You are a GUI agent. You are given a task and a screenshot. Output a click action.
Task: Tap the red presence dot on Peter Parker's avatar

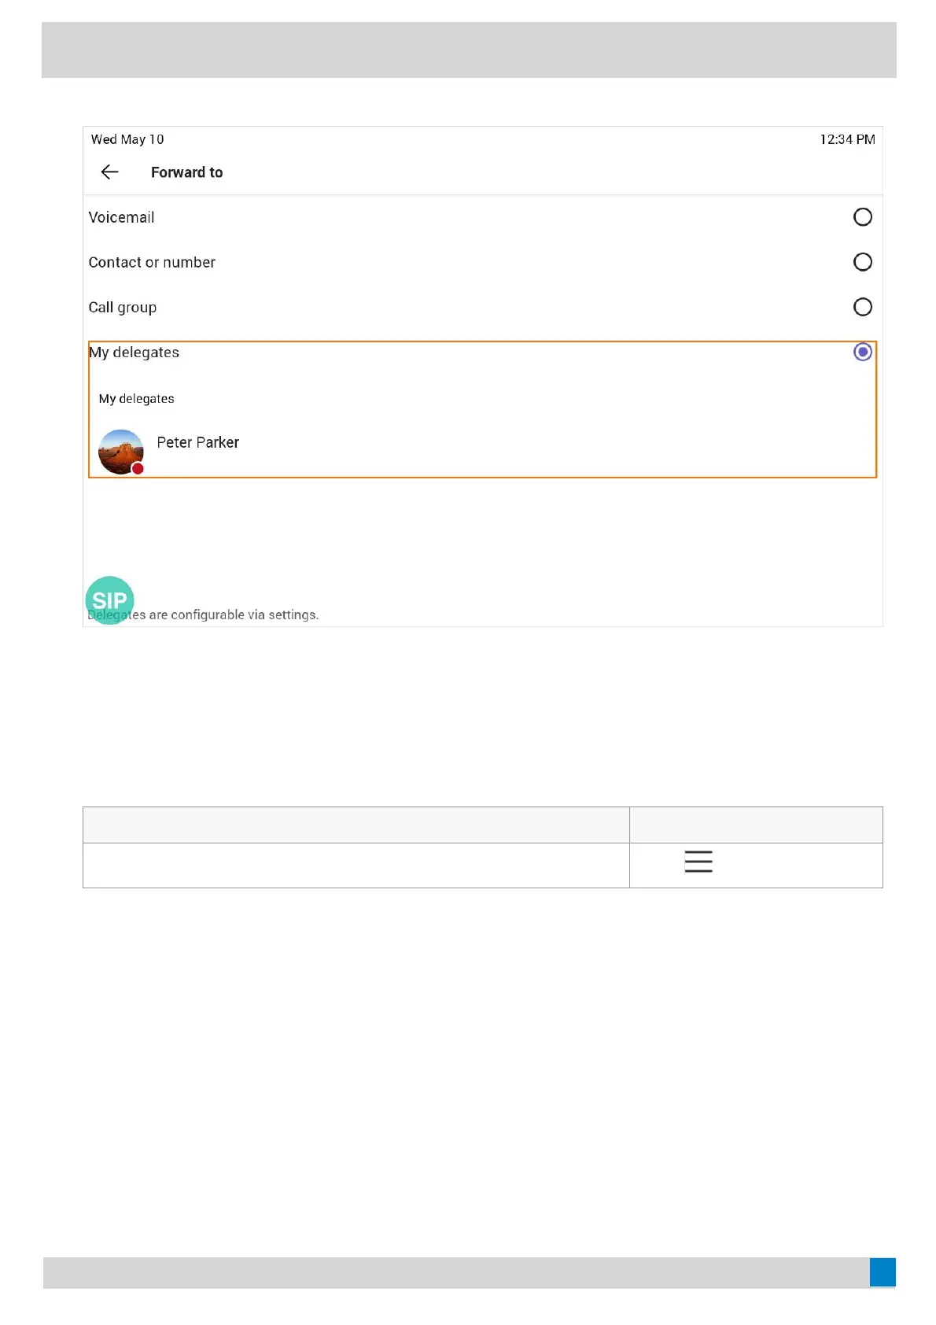point(138,469)
